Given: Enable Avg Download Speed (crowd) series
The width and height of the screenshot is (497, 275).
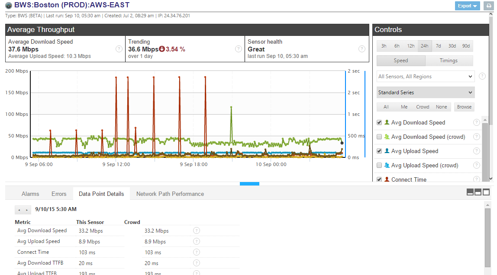Looking at the screenshot, I should pos(379,137).
